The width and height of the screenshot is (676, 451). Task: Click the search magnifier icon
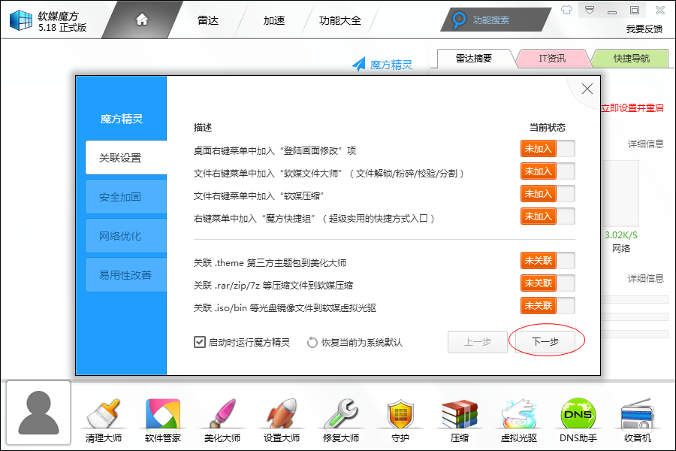(459, 20)
